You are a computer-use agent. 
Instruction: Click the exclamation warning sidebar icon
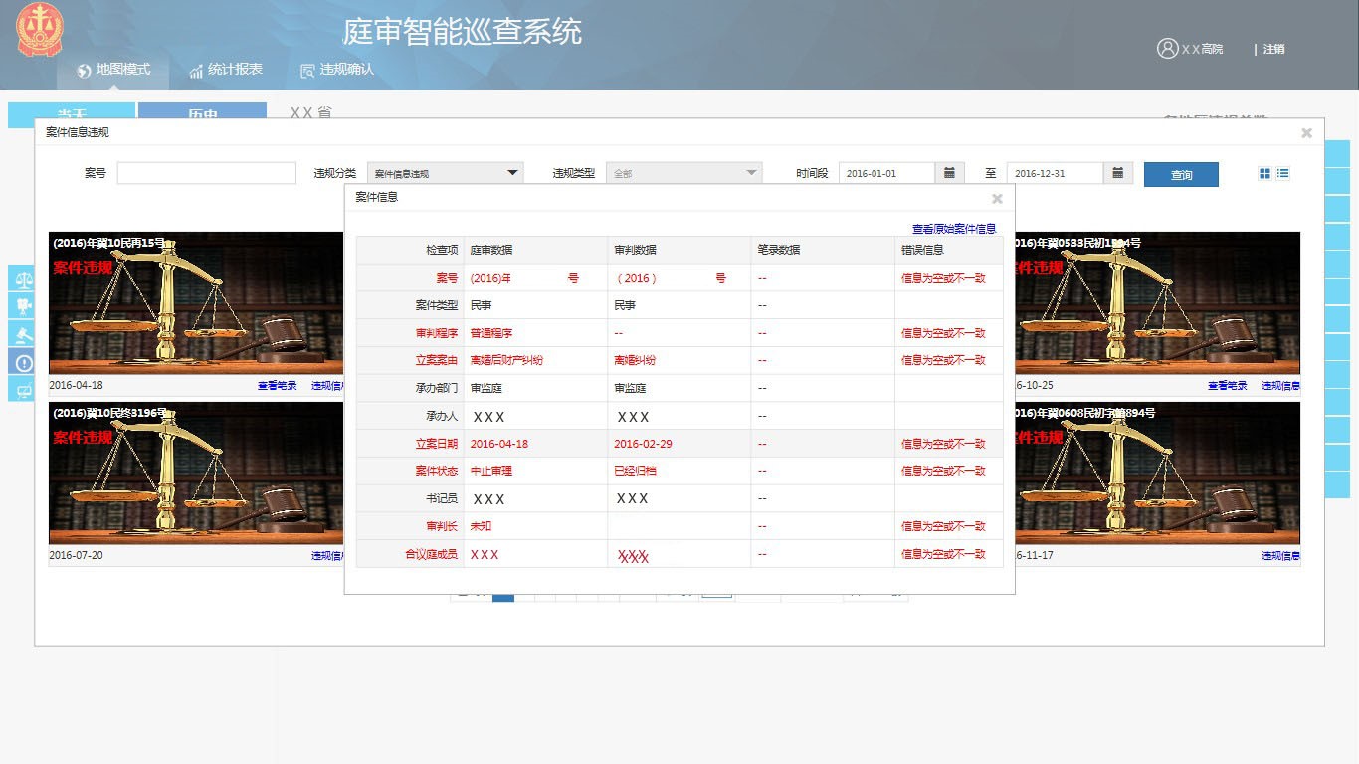coord(21,362)
